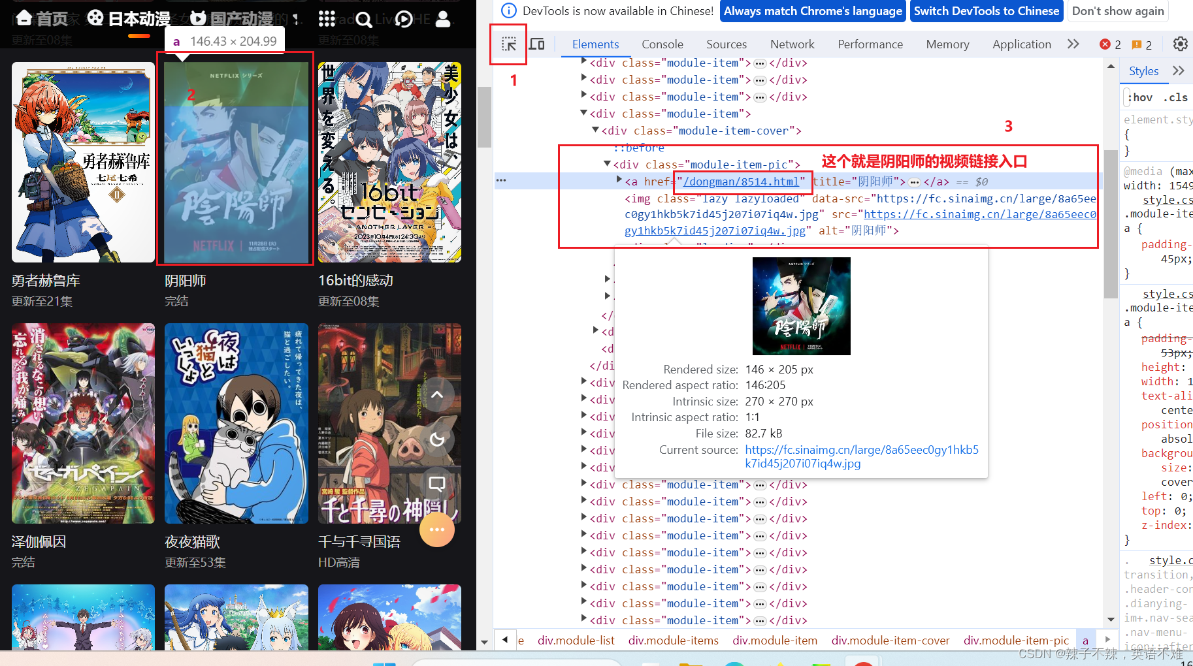Select div.module-item-pic in breadcrumb bar
This screenshot has height=666, width=1193.
point(1016,641)
